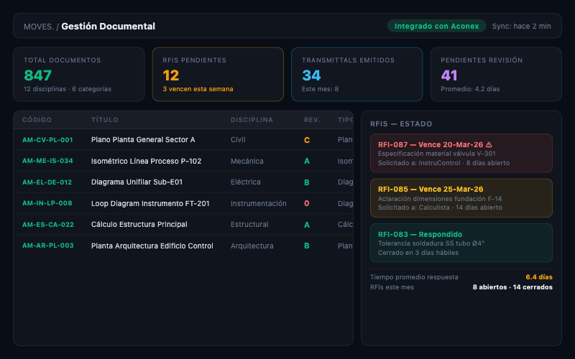Open the RFIs Pendientes card
This screenshot has width=575, height=359.
(218, 75)
